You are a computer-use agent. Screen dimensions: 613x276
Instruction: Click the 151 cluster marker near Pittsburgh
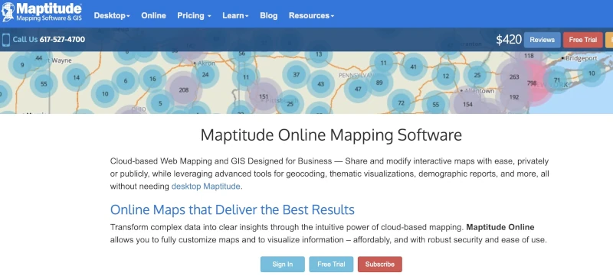click(x=264, y=96)
